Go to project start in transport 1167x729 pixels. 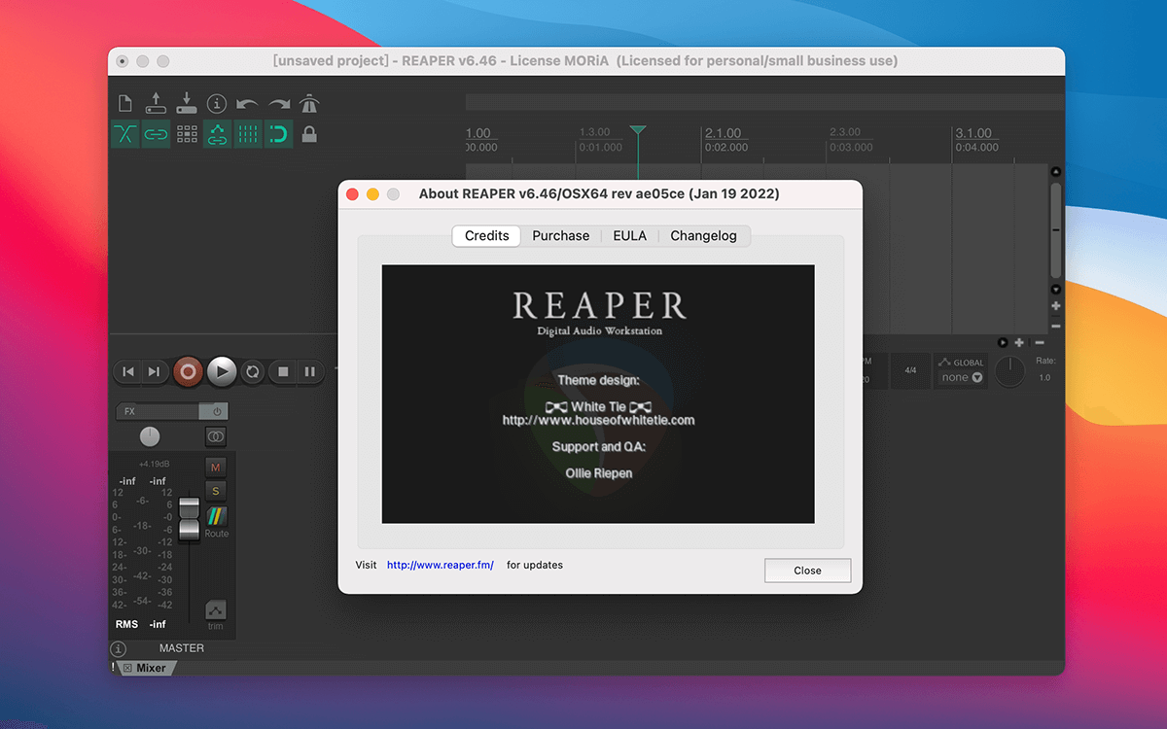coord(128,371)
